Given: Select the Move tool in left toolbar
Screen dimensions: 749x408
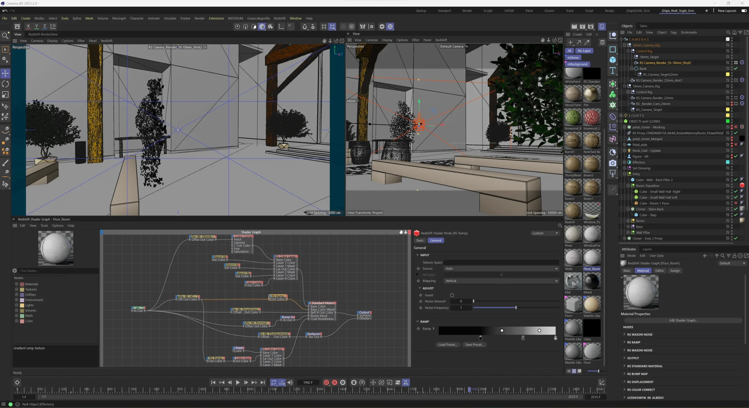Looking at the screenshot, I should pyautogui.click(x=5, y=73).
